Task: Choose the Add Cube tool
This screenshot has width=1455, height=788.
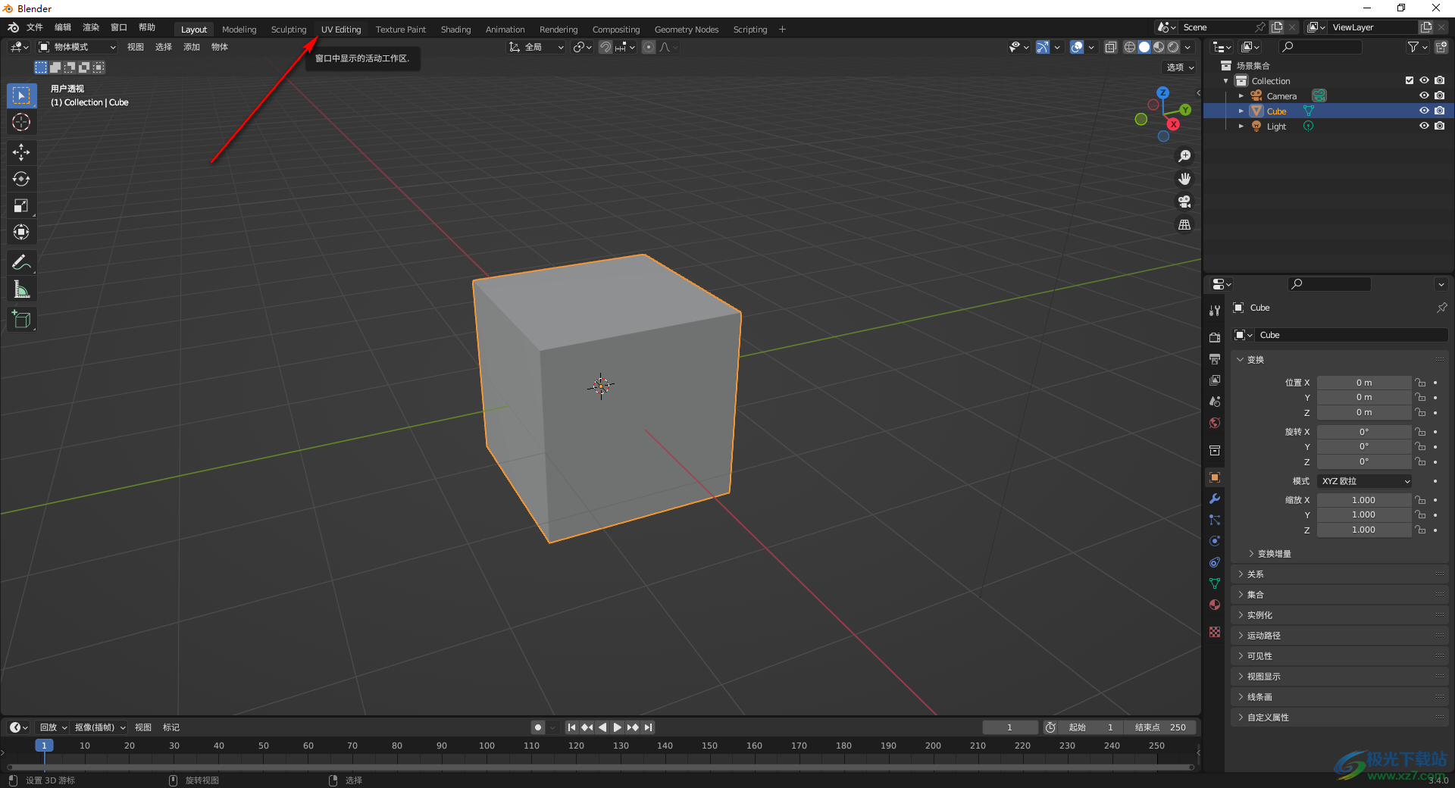Action: (21, 320)
